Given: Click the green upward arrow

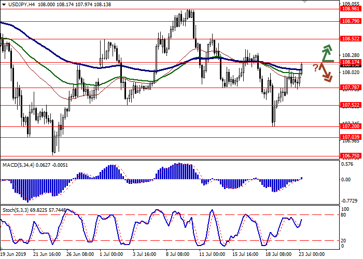Looking at the screenshot, I should tap(327, 53).
